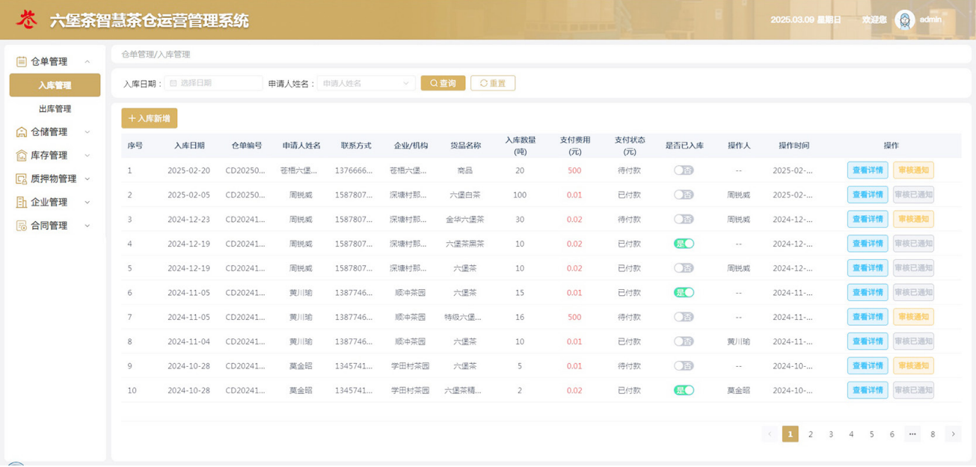Click the 合同管理 contract icon
Viewport: 976px width, 467px height.
tap(22, 226)
